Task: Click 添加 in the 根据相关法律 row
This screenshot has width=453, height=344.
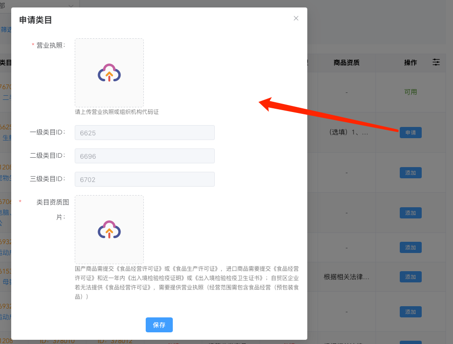Action: [411, 277]
